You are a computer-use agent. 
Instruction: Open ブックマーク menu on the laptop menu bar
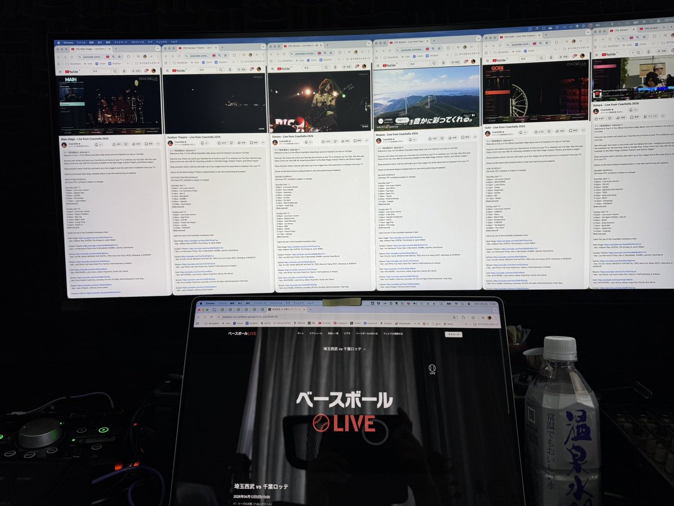(259, 303)
